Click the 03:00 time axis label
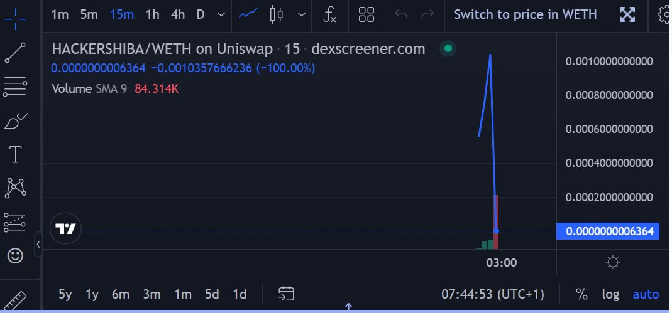672x313 pixels. click(502, 262)
